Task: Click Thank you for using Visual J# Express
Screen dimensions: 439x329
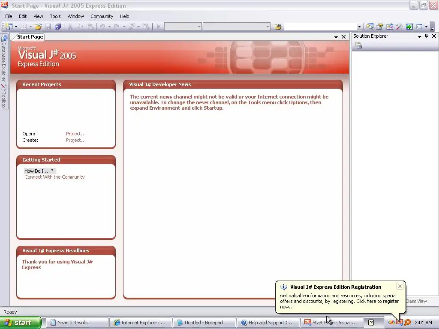Action: (x=57, y=264)
